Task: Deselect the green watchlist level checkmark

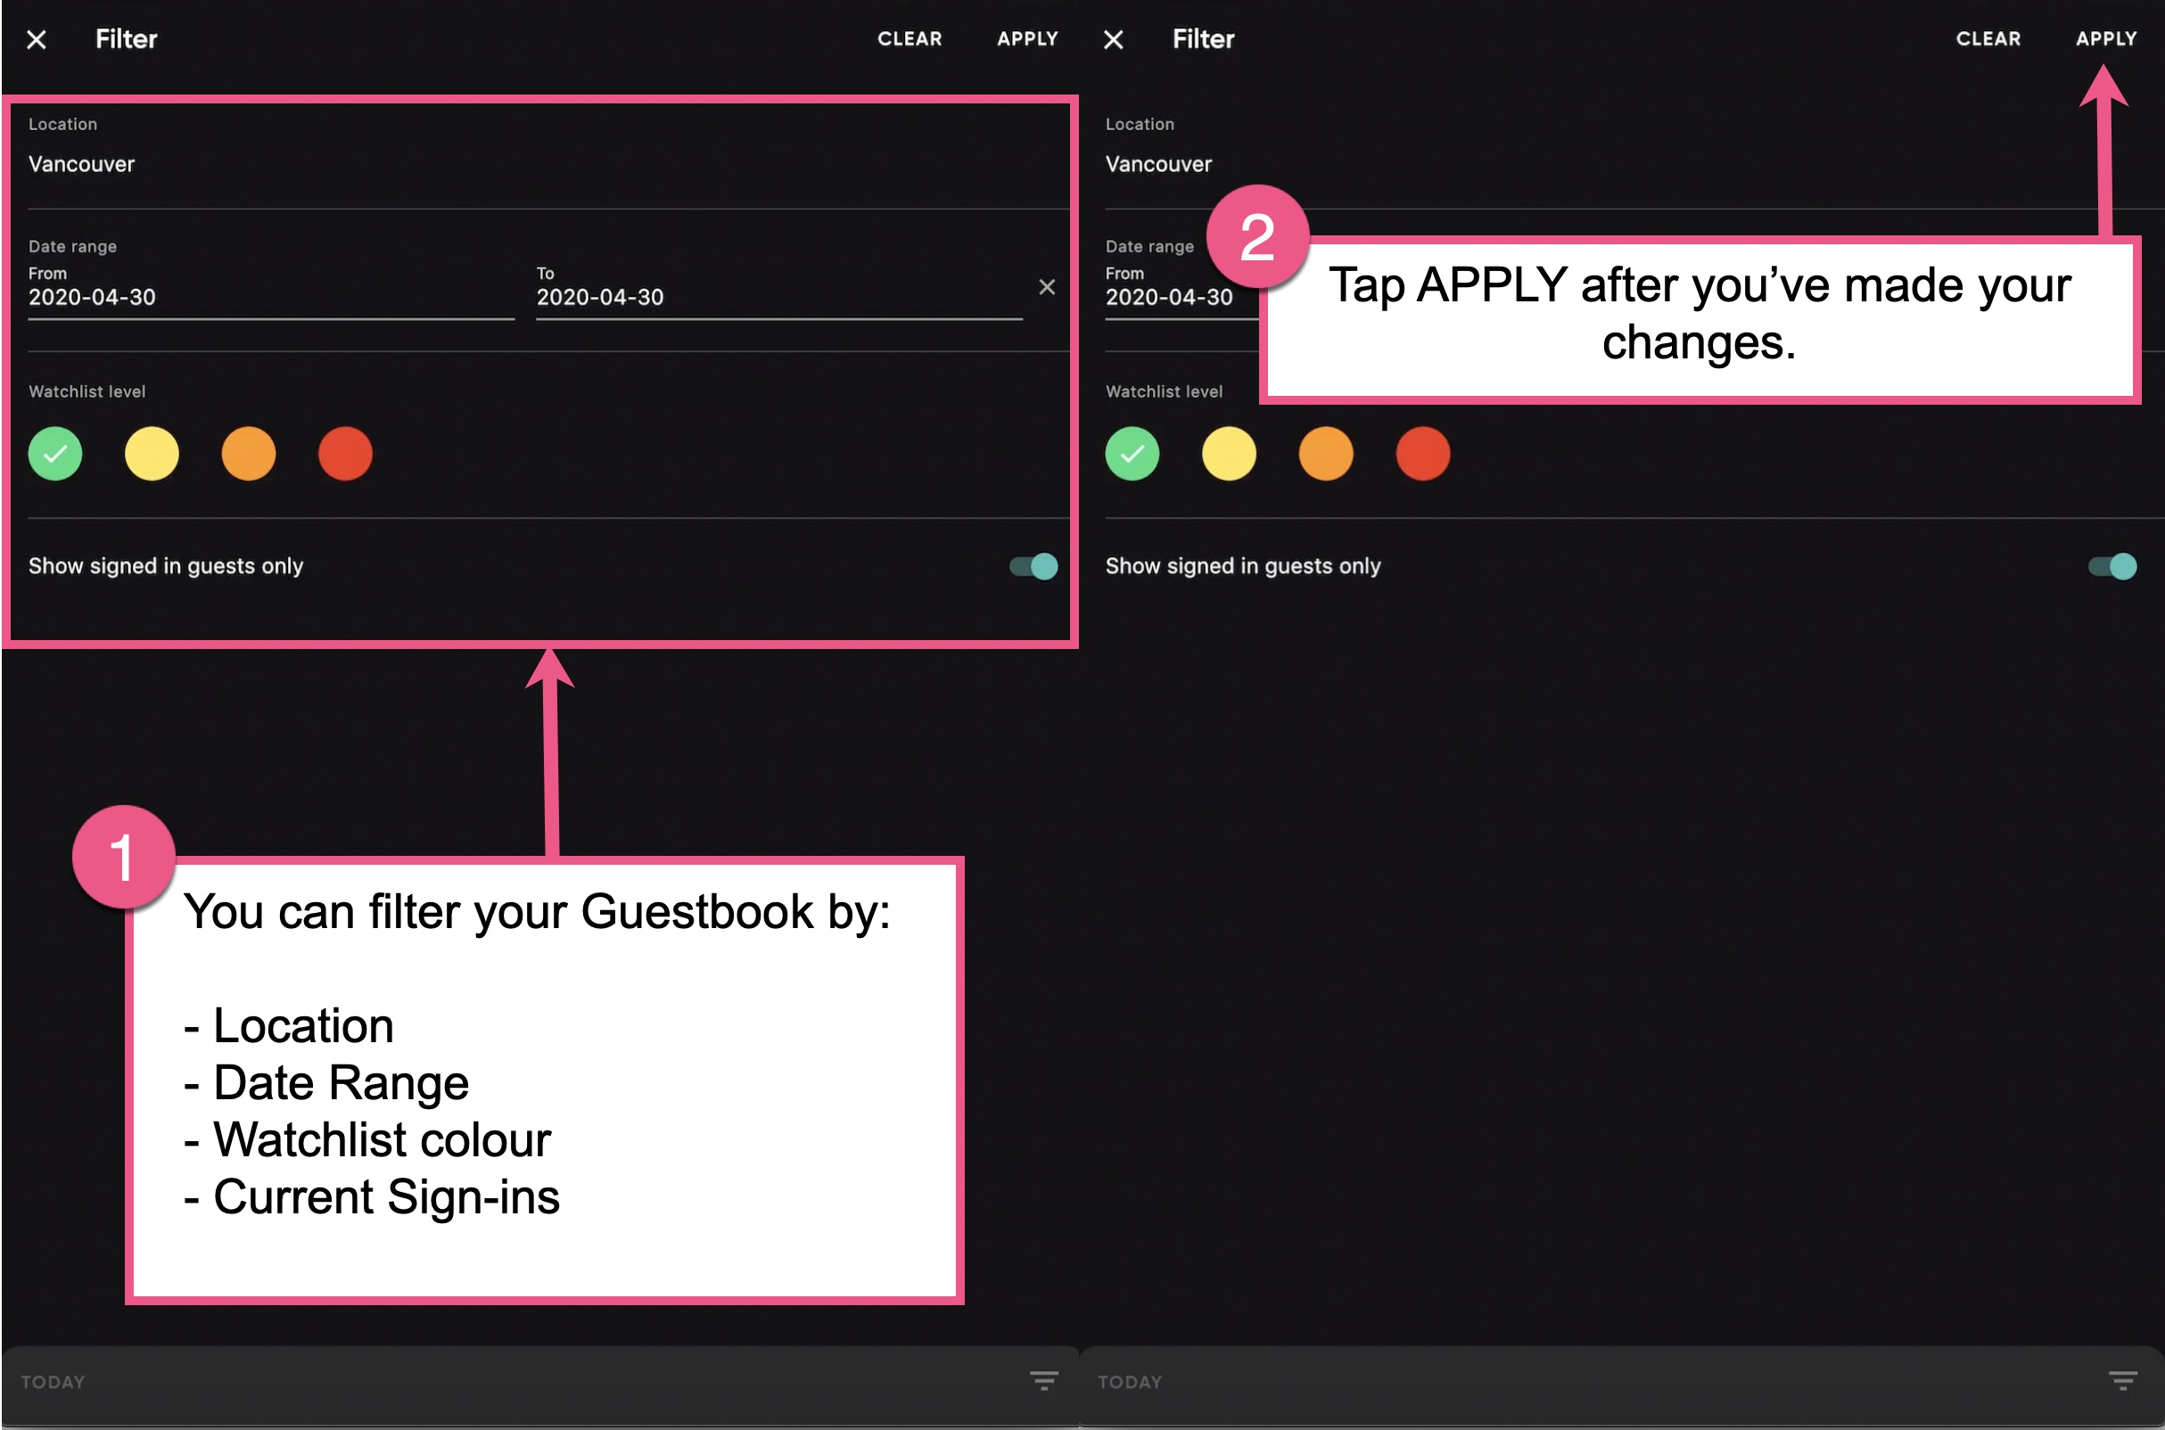Action: pyautogui.click(x=54, y=453)
